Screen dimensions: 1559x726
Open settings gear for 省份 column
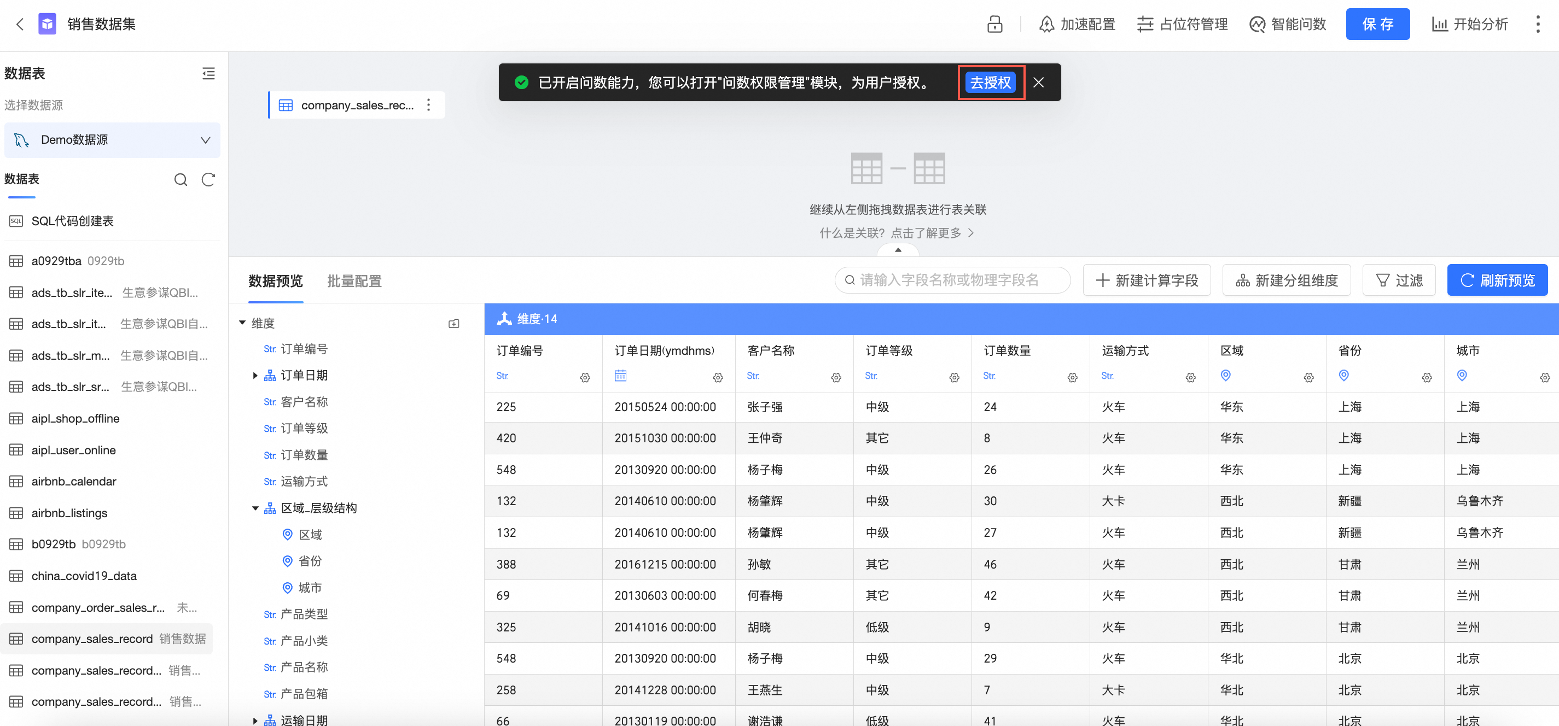pos(1427,378)
